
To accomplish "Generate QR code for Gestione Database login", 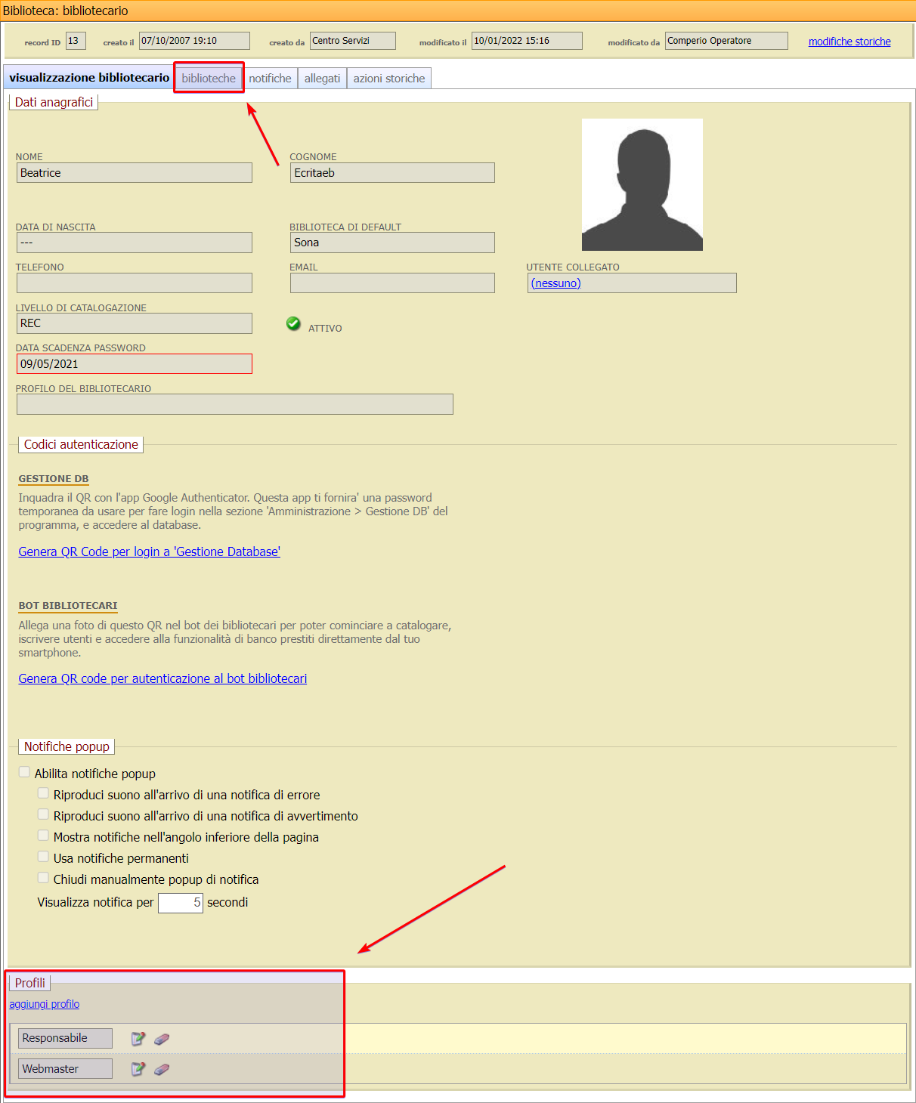I will point(149,551).
